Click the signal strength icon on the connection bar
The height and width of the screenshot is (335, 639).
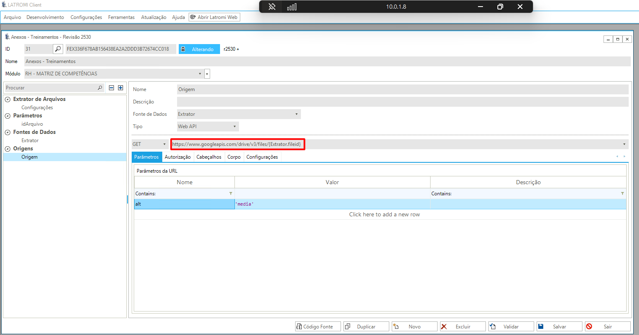click(x=292, y=7)
